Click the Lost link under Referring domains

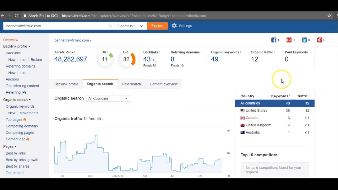23,73
